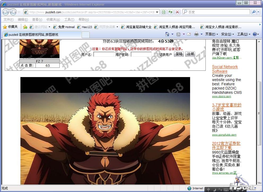Refresh the page with the green arrows icon
Screen dimensions: 263x192
170,12
